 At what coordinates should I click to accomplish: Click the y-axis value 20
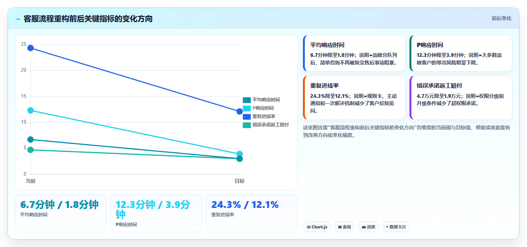[24, 70]
